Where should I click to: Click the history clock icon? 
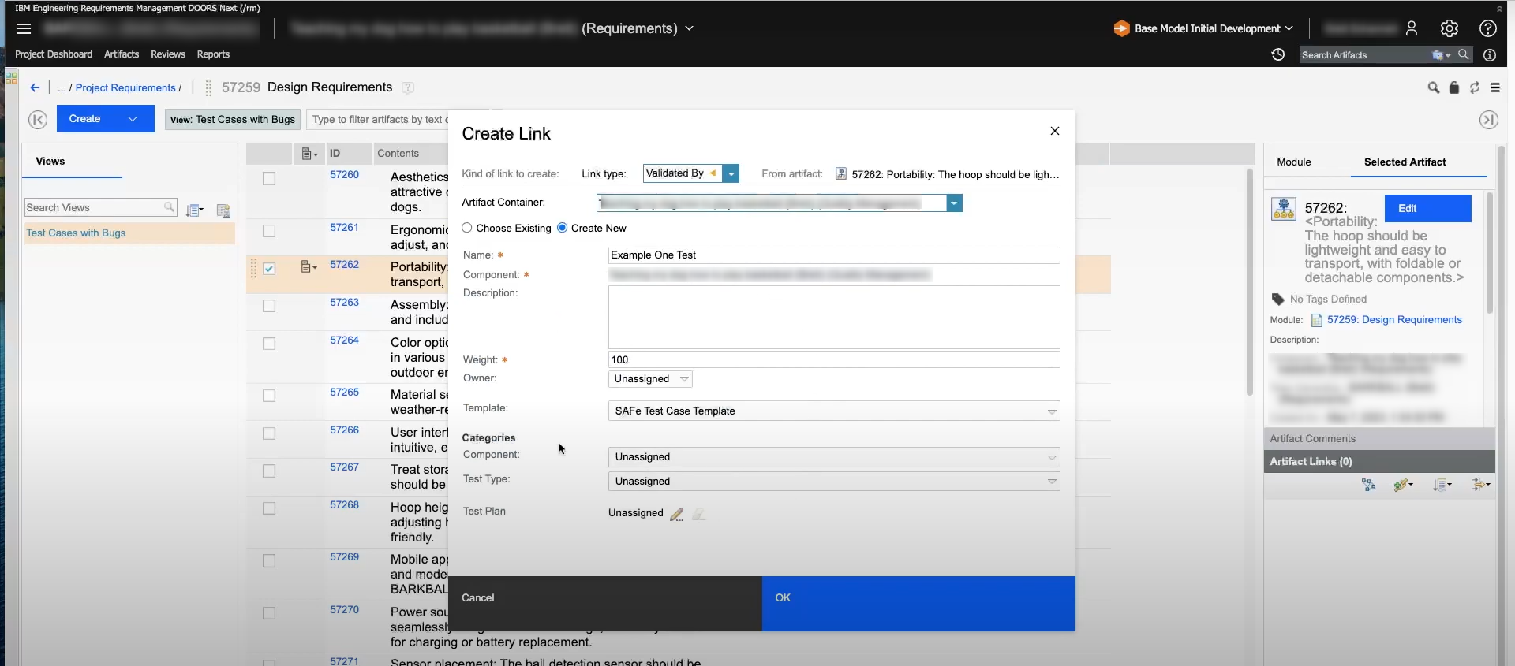click(x=1278, y=54)
